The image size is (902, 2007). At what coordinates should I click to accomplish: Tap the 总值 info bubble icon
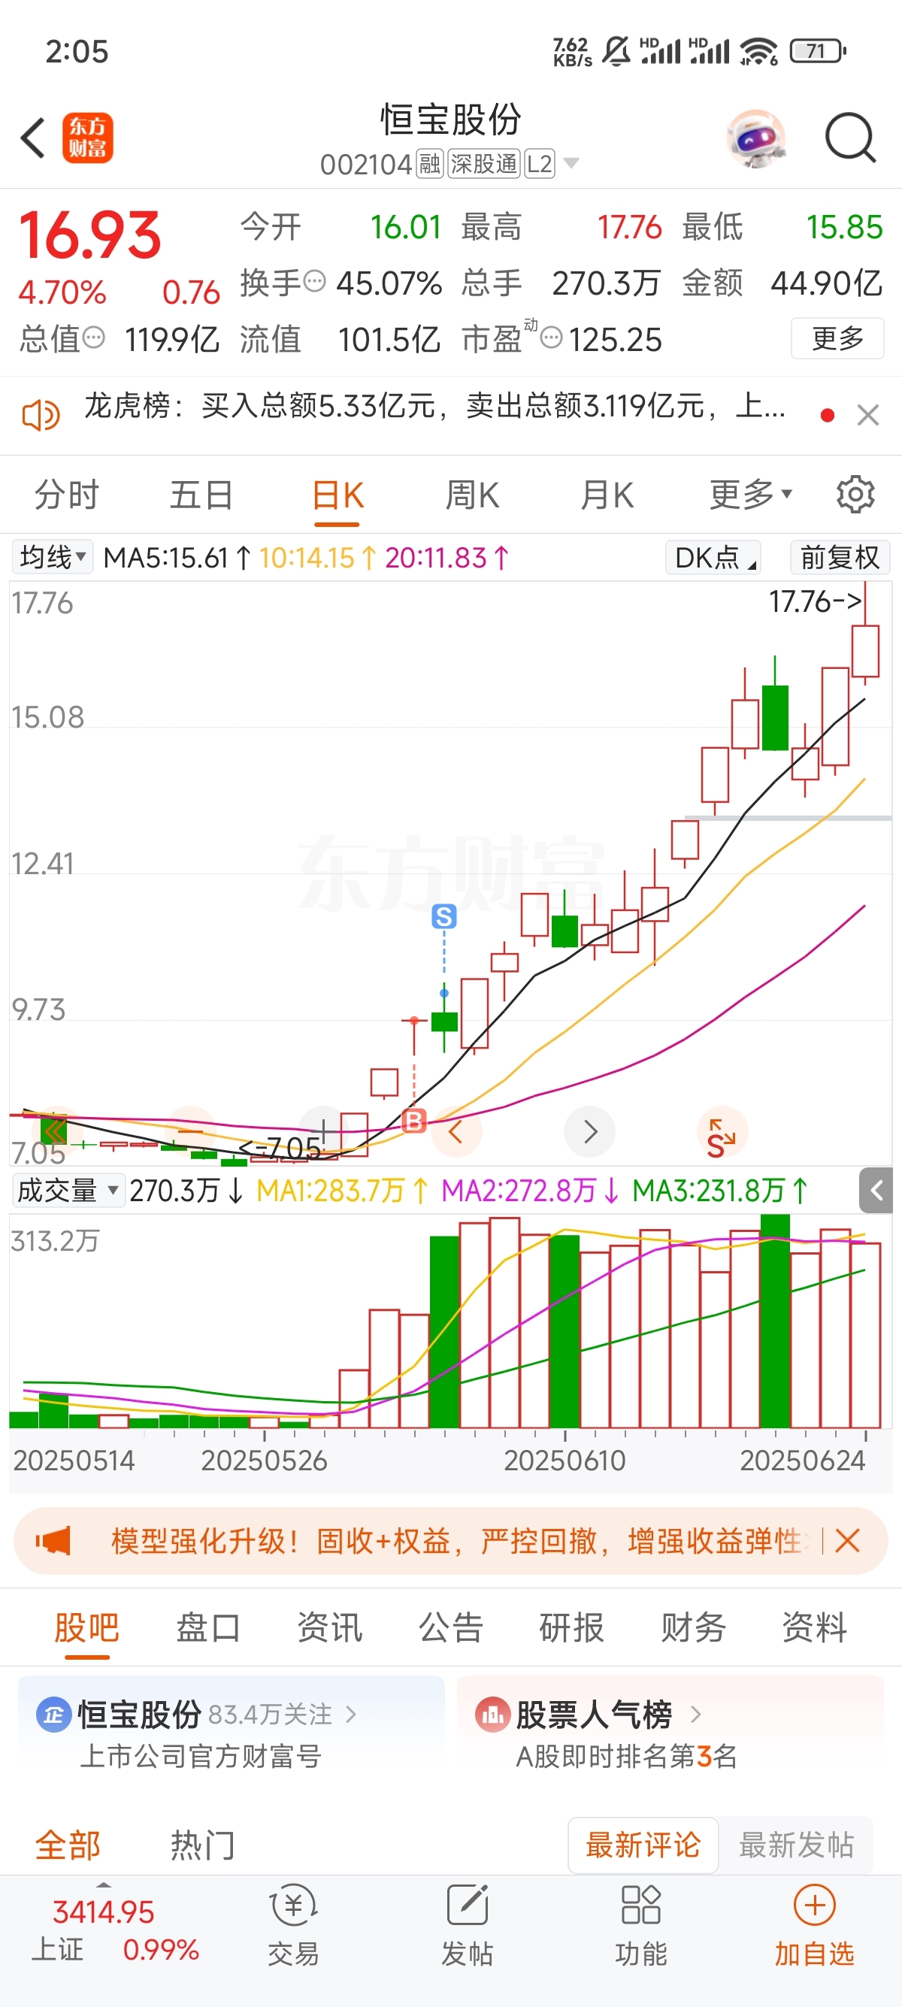[92, 338]
